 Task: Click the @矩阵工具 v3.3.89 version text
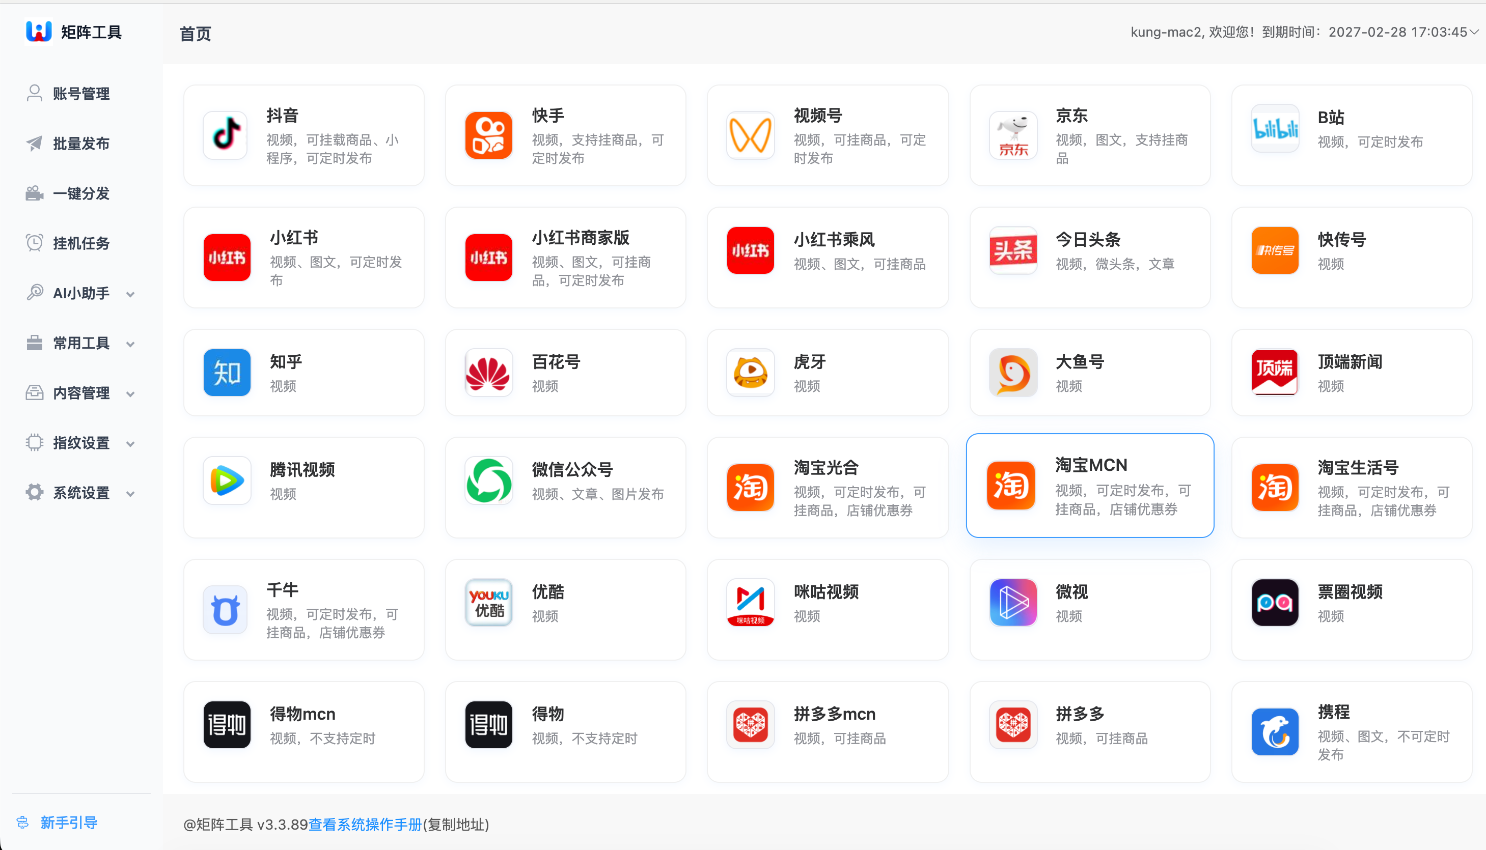click(x=245, y=825)
